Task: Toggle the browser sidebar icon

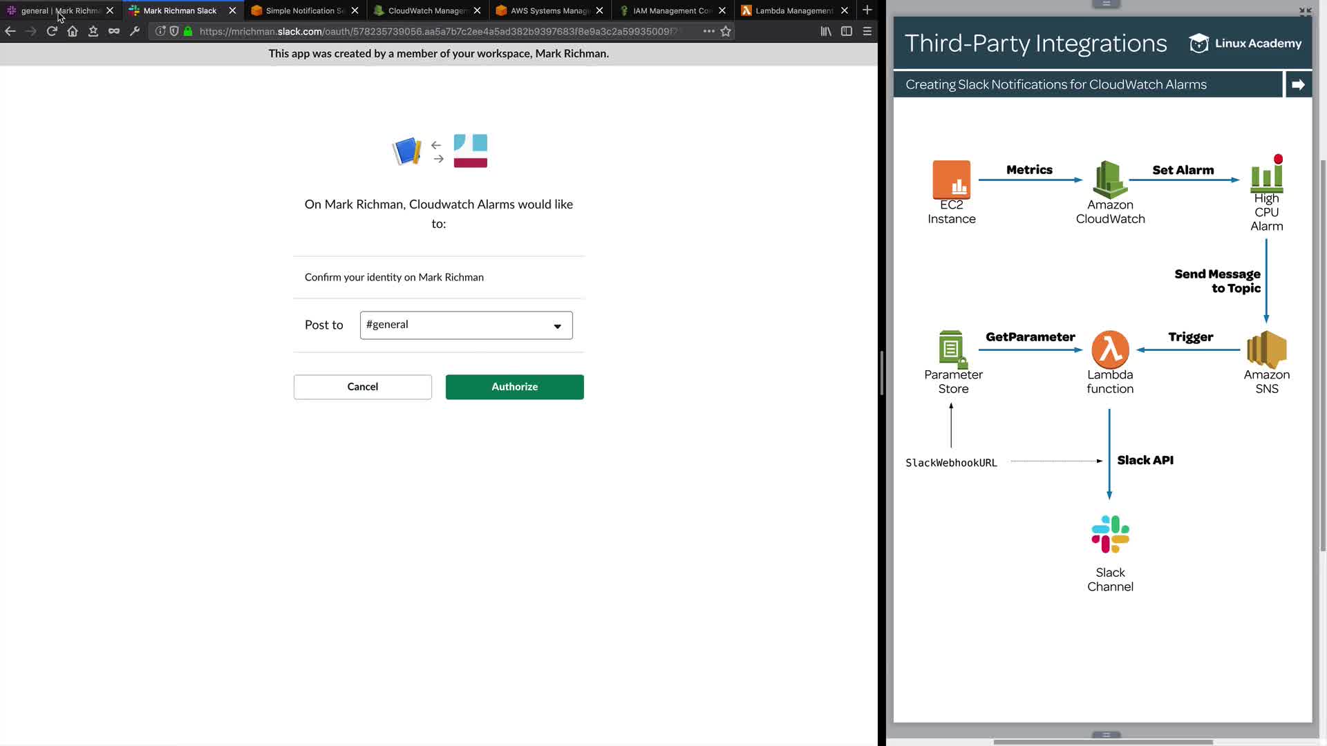Action: pyautogui.click(x=847, y=31)
